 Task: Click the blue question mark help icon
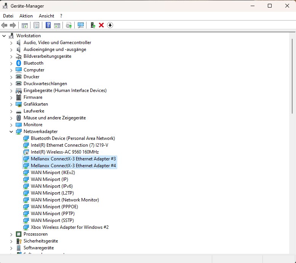click(48, 25)
